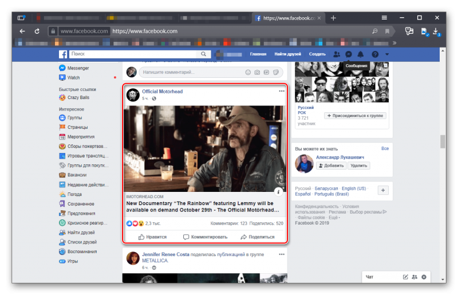Open options menu on Motörhead post
The width and height of the screenshot is (458, 295).
[x=282, y=91]
